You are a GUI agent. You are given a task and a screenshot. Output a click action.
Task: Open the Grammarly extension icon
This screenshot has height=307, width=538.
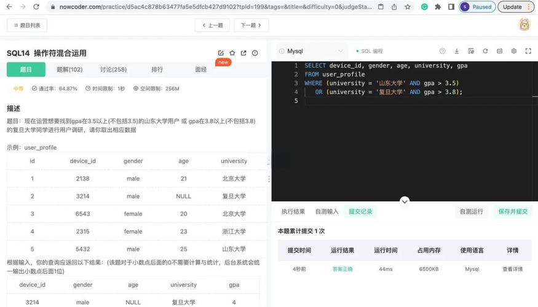(424, 7)
